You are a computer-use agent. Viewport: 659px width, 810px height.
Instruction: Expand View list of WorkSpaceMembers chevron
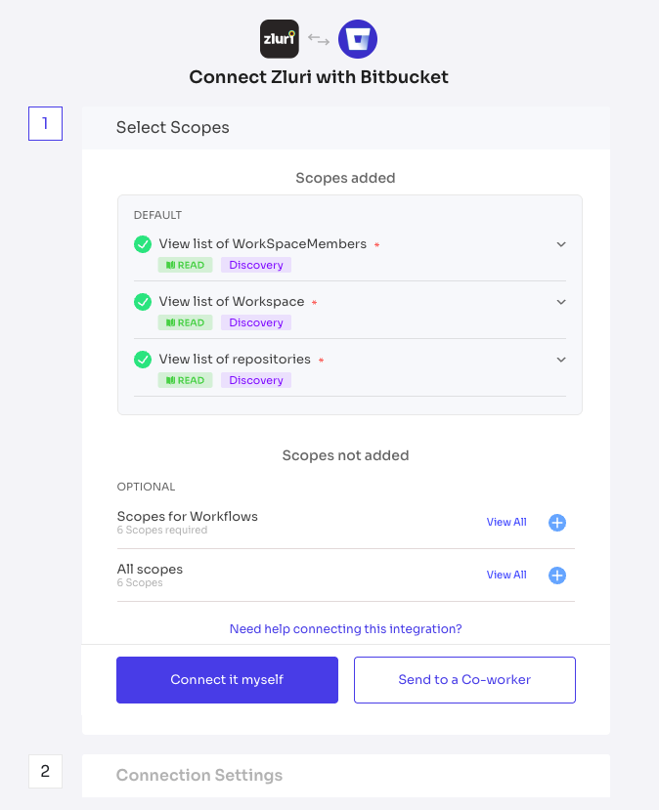coord(561,244)
